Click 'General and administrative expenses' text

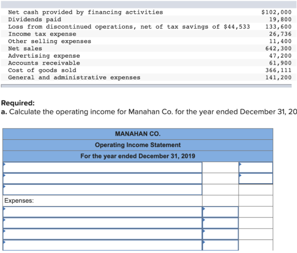coord(74,77)
